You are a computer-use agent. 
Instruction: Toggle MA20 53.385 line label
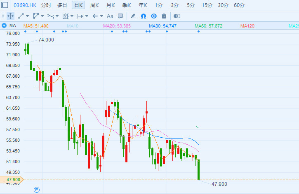[x=117, y=26]
